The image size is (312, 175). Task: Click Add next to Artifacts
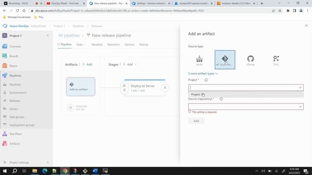click(x=87, y=64)
